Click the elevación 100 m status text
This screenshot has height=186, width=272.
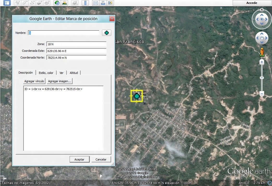pyautogui.click(x=178, y=183)
